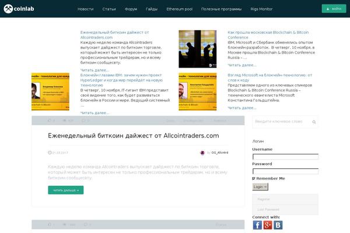Open Как прошла московская Blockchain & Bitcoin Conference link
350x233 pixels.
point(268,35)
